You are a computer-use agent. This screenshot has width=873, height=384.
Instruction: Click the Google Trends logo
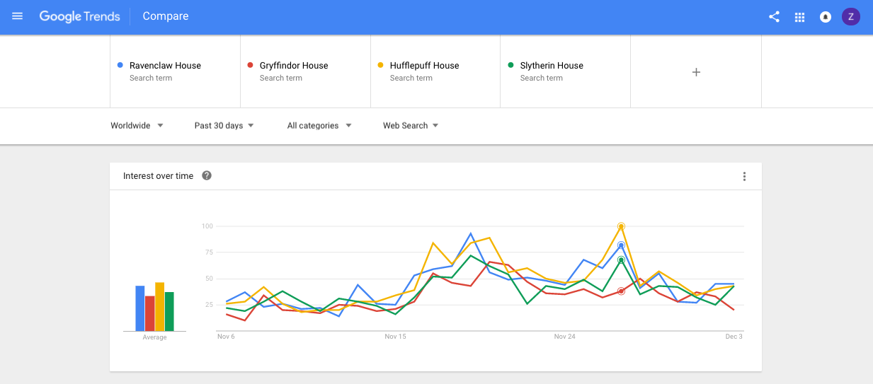[79, 16]
